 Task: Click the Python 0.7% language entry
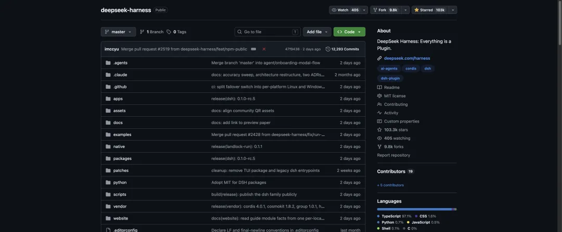point(390,222)
